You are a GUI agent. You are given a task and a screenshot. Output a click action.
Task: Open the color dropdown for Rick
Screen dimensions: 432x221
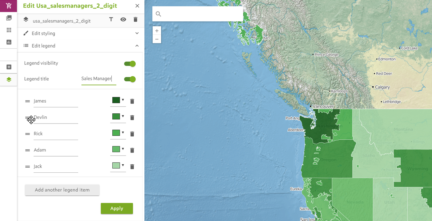pyautogui.click(x=118, y=133)
